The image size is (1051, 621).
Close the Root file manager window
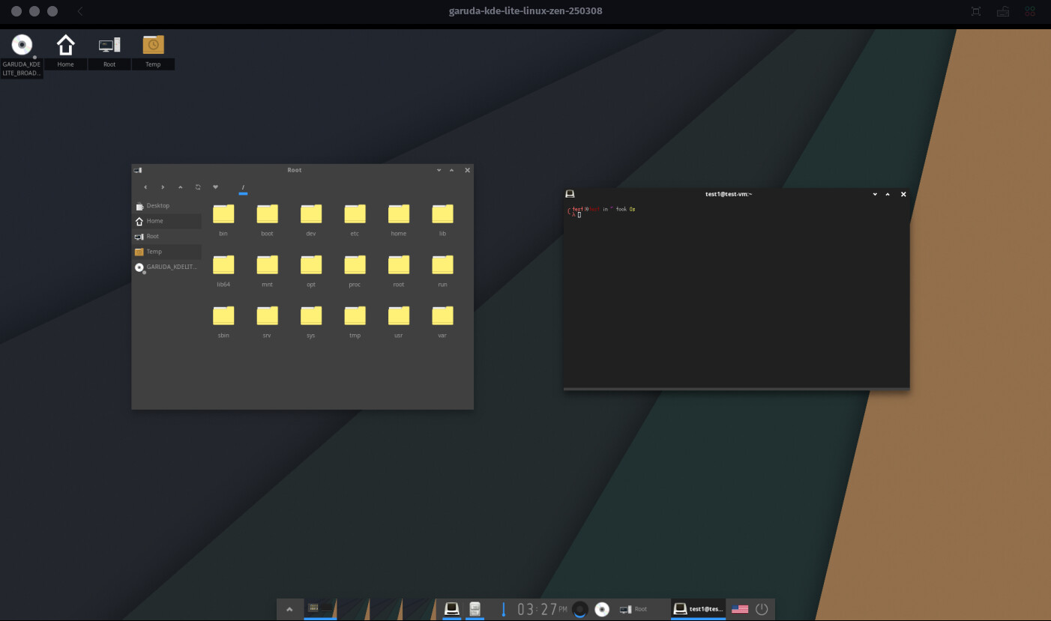[x=467, y=170]
